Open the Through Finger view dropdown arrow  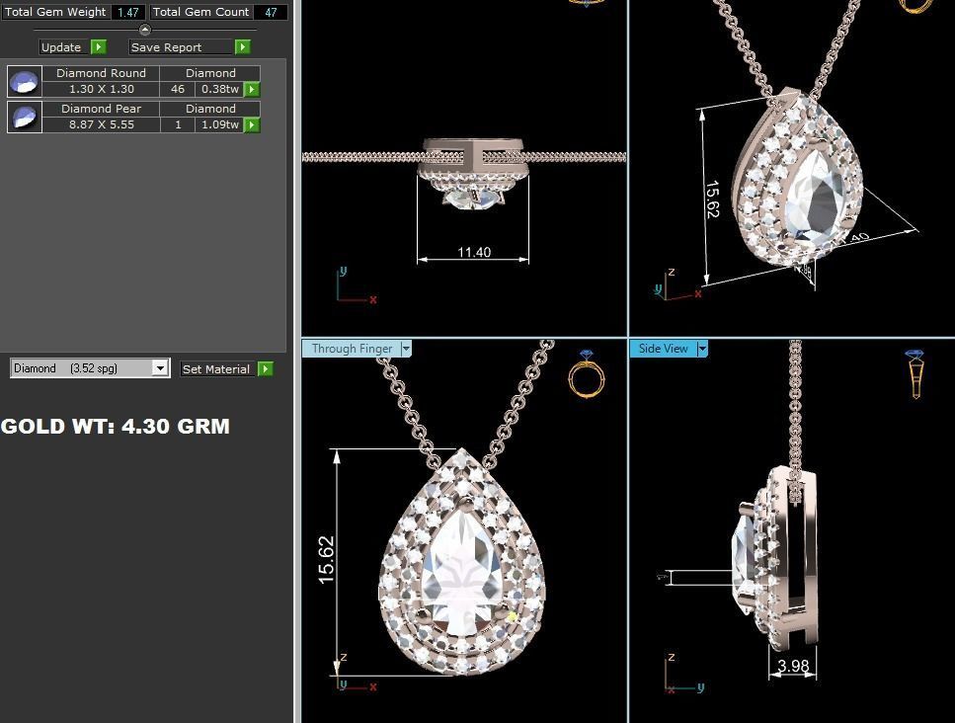tap(406, 349)
